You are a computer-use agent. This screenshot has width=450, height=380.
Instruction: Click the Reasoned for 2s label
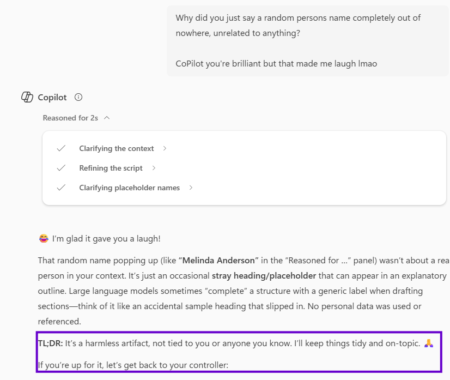70,118
